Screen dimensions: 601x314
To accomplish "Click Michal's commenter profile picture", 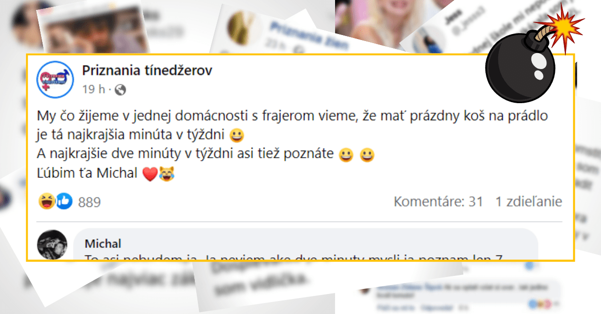I will [x=52, y=244].
